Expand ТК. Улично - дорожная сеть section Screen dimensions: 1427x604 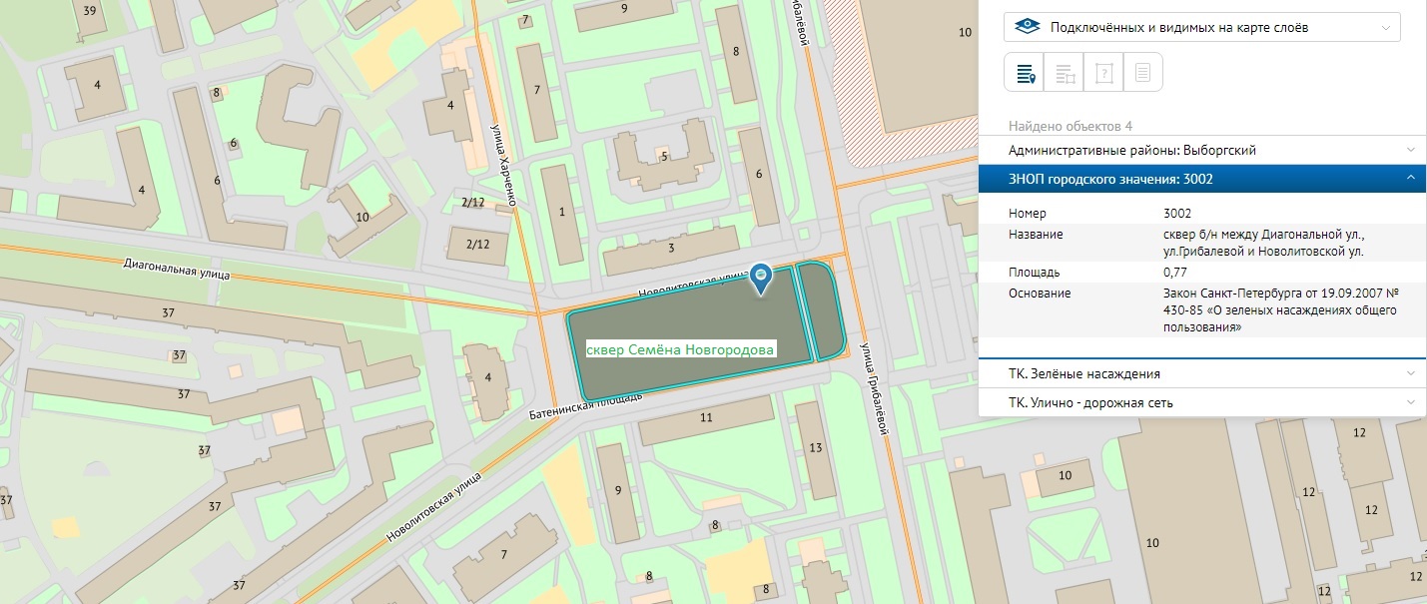pyautogui.click(x=1202, y=403)
